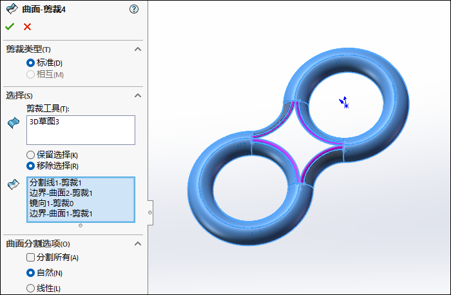Click the trim tool surface icon beside 3D草图3
The image size is (451, 295).
coord(14,123)
